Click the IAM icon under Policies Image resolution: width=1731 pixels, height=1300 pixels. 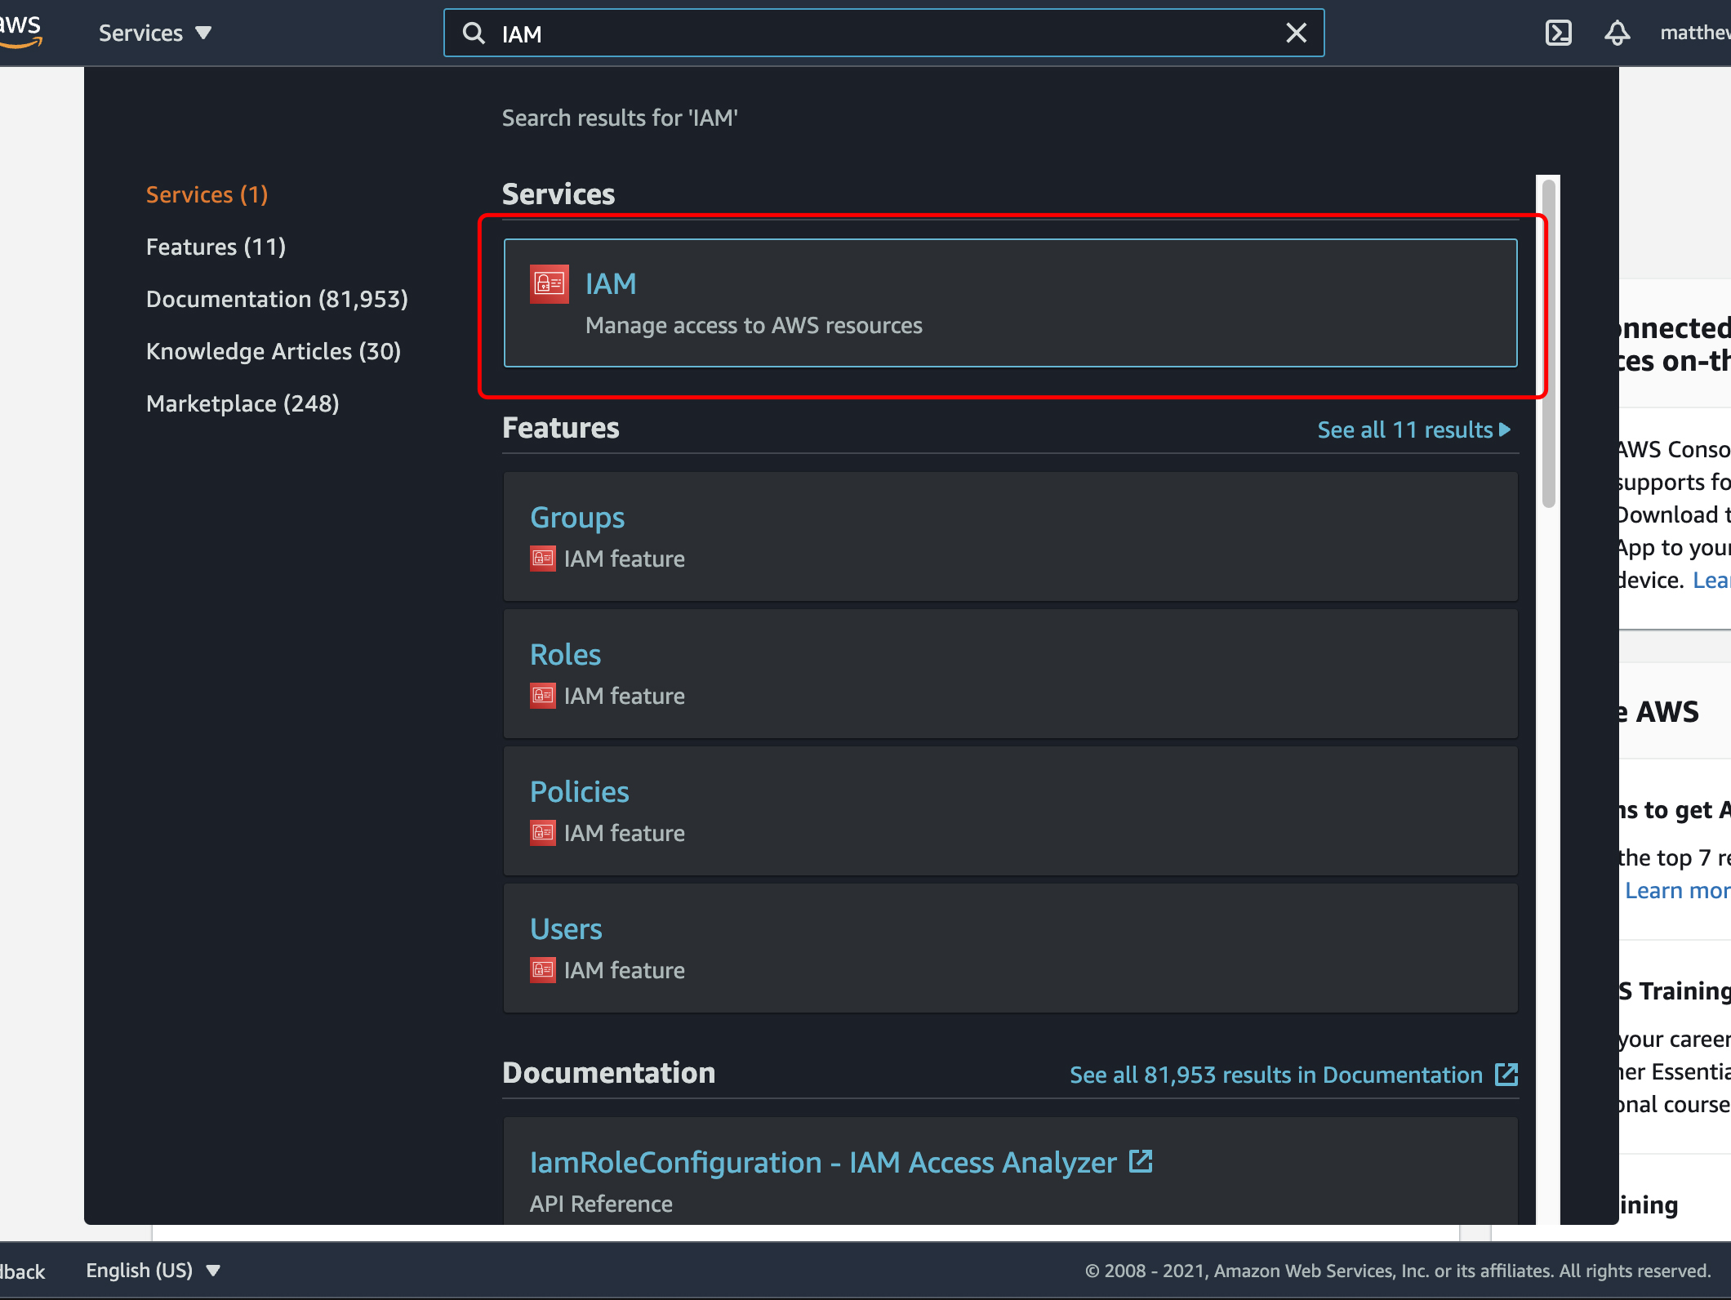543,833
